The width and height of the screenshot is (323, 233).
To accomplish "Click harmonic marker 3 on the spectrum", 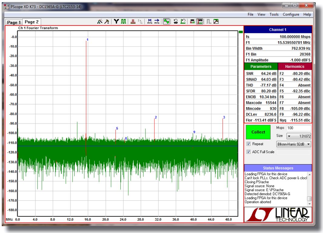I will [224, 117].
